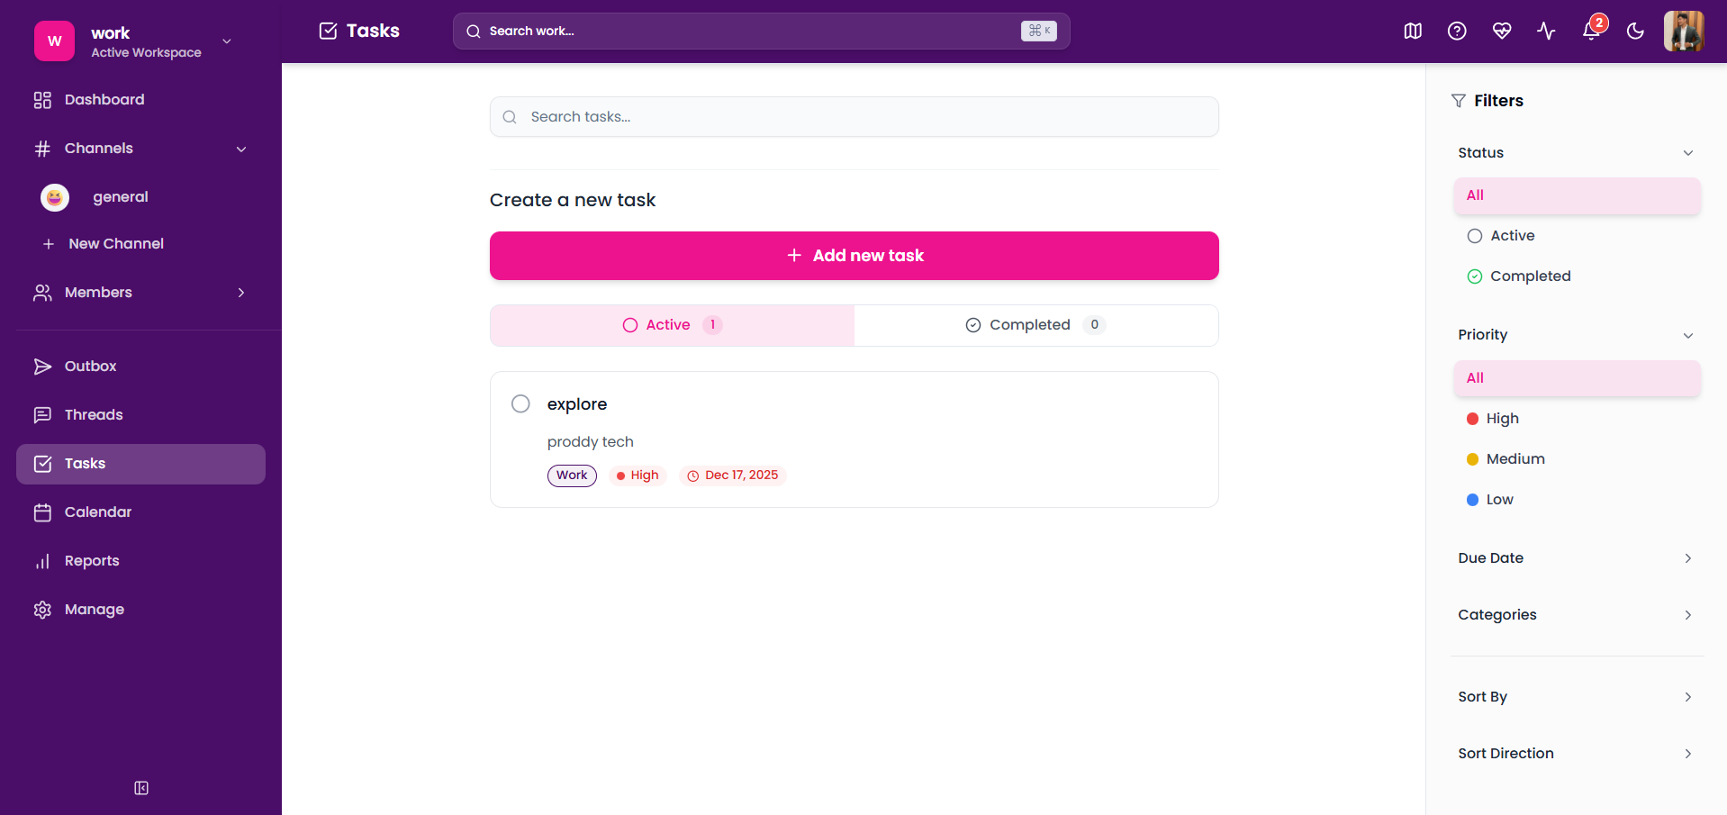Click the heart health status icon
Screen dimensions: 1727x815
pos(1502,31)
